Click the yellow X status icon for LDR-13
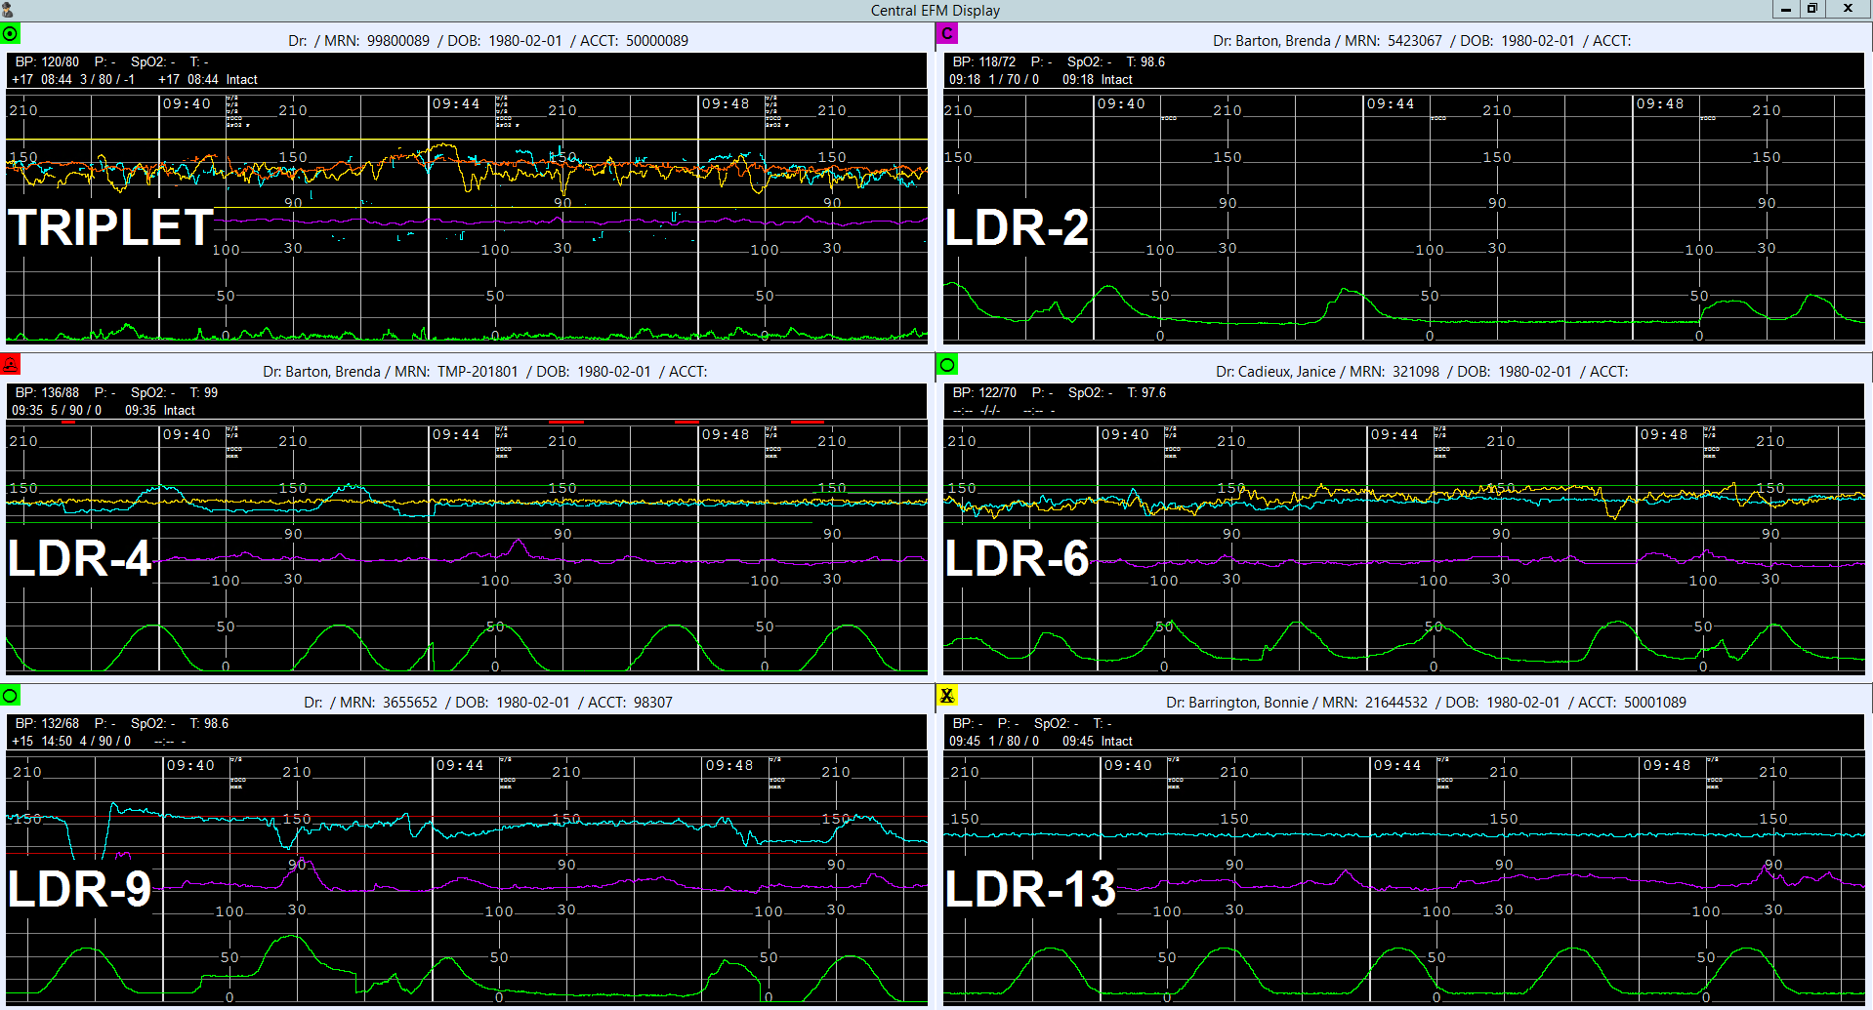 (x=946, y=696)
